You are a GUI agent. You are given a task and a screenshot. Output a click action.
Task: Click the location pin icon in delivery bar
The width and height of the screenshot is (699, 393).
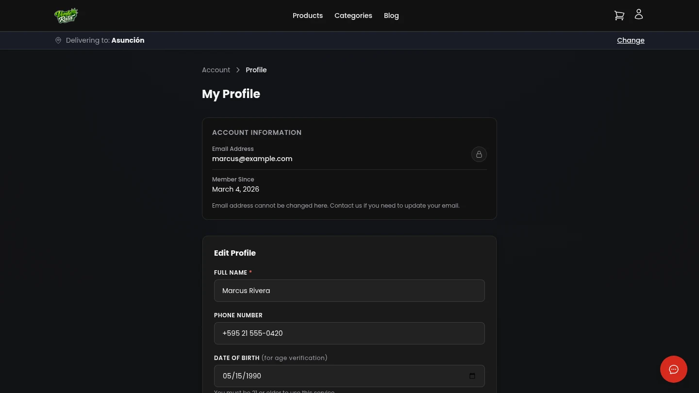point(58,40)
